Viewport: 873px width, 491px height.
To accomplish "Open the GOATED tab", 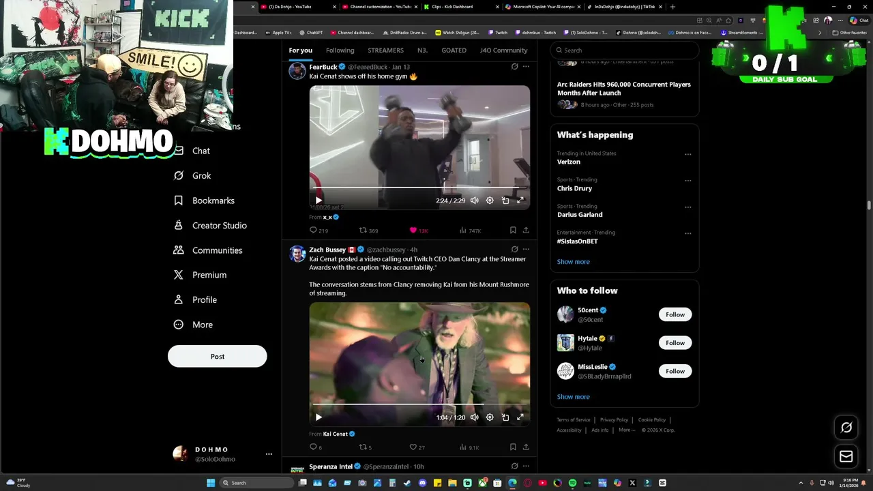I will coord(454,50).
